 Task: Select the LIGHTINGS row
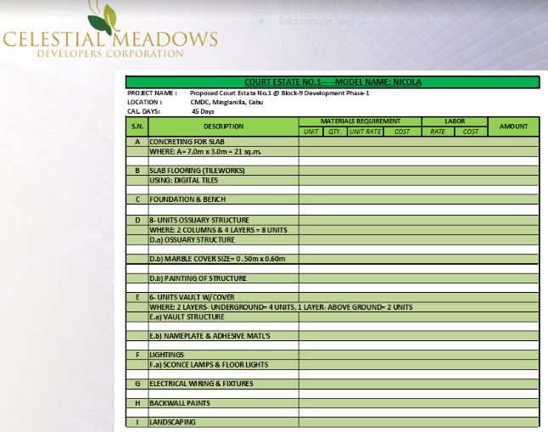(333, 355)
